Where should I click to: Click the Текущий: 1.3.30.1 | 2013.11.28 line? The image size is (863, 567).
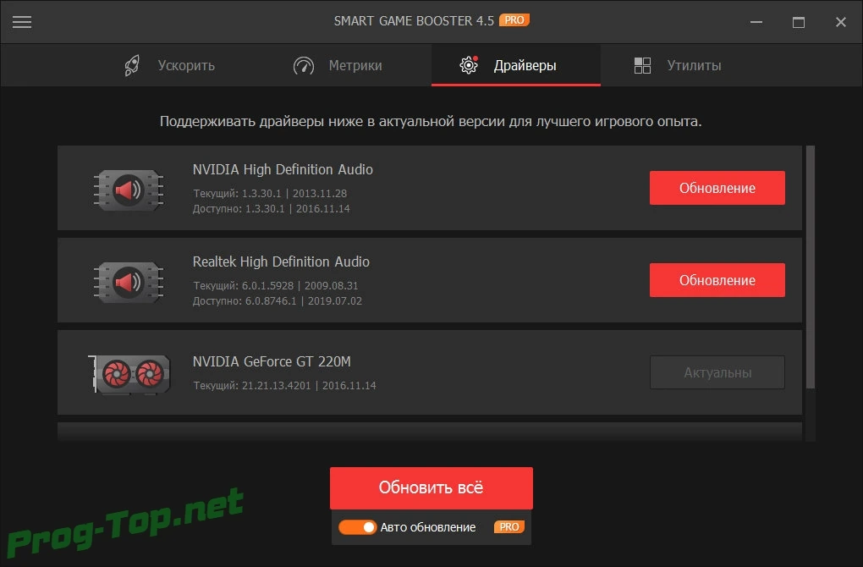coord(270,193)
